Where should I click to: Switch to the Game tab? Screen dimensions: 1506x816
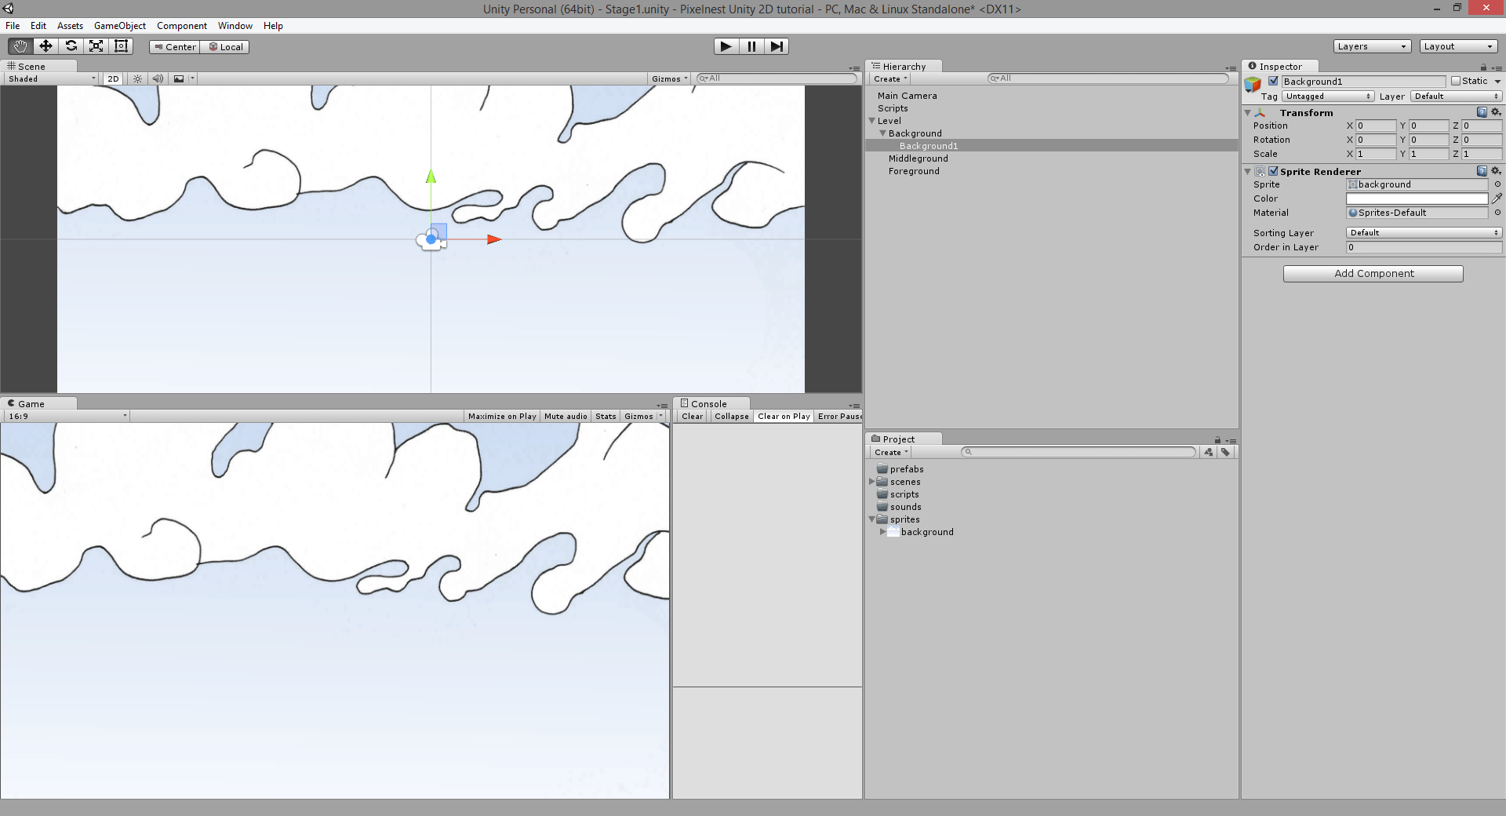31,403
